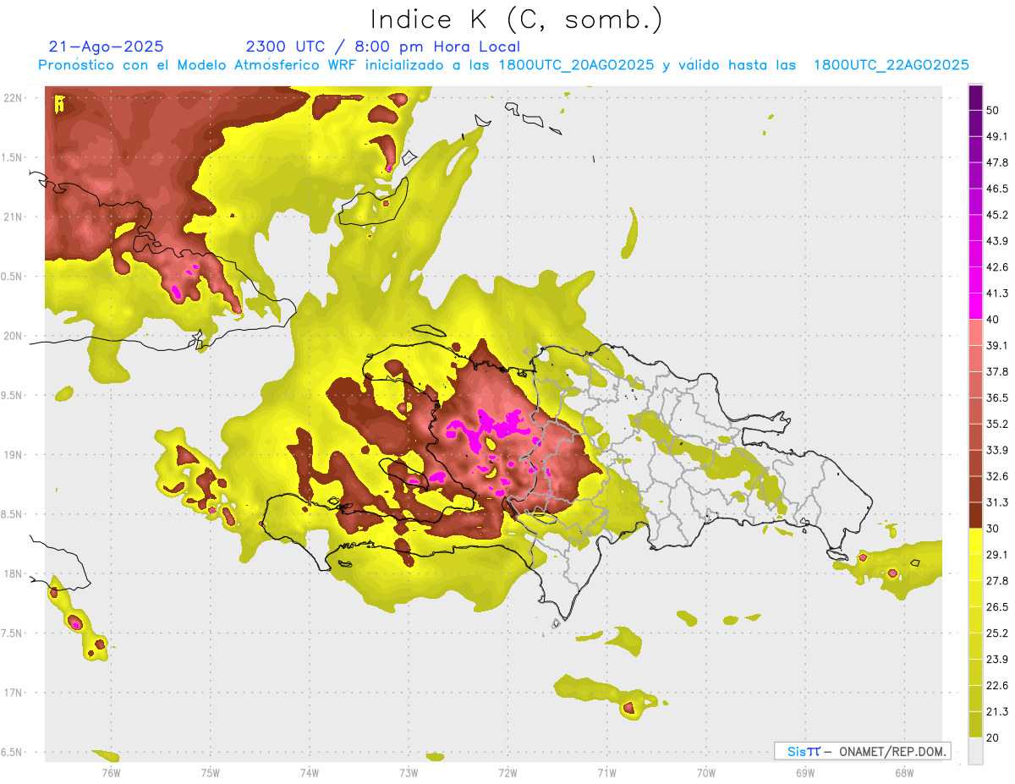Click the colorbar value "47.8"
The height and width of the screenshot is (784, 1015).
tap(997, 162)
